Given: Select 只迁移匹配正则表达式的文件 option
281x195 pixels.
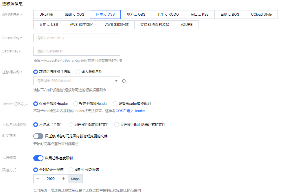Looking at the screenshot, I should (117, 125).
